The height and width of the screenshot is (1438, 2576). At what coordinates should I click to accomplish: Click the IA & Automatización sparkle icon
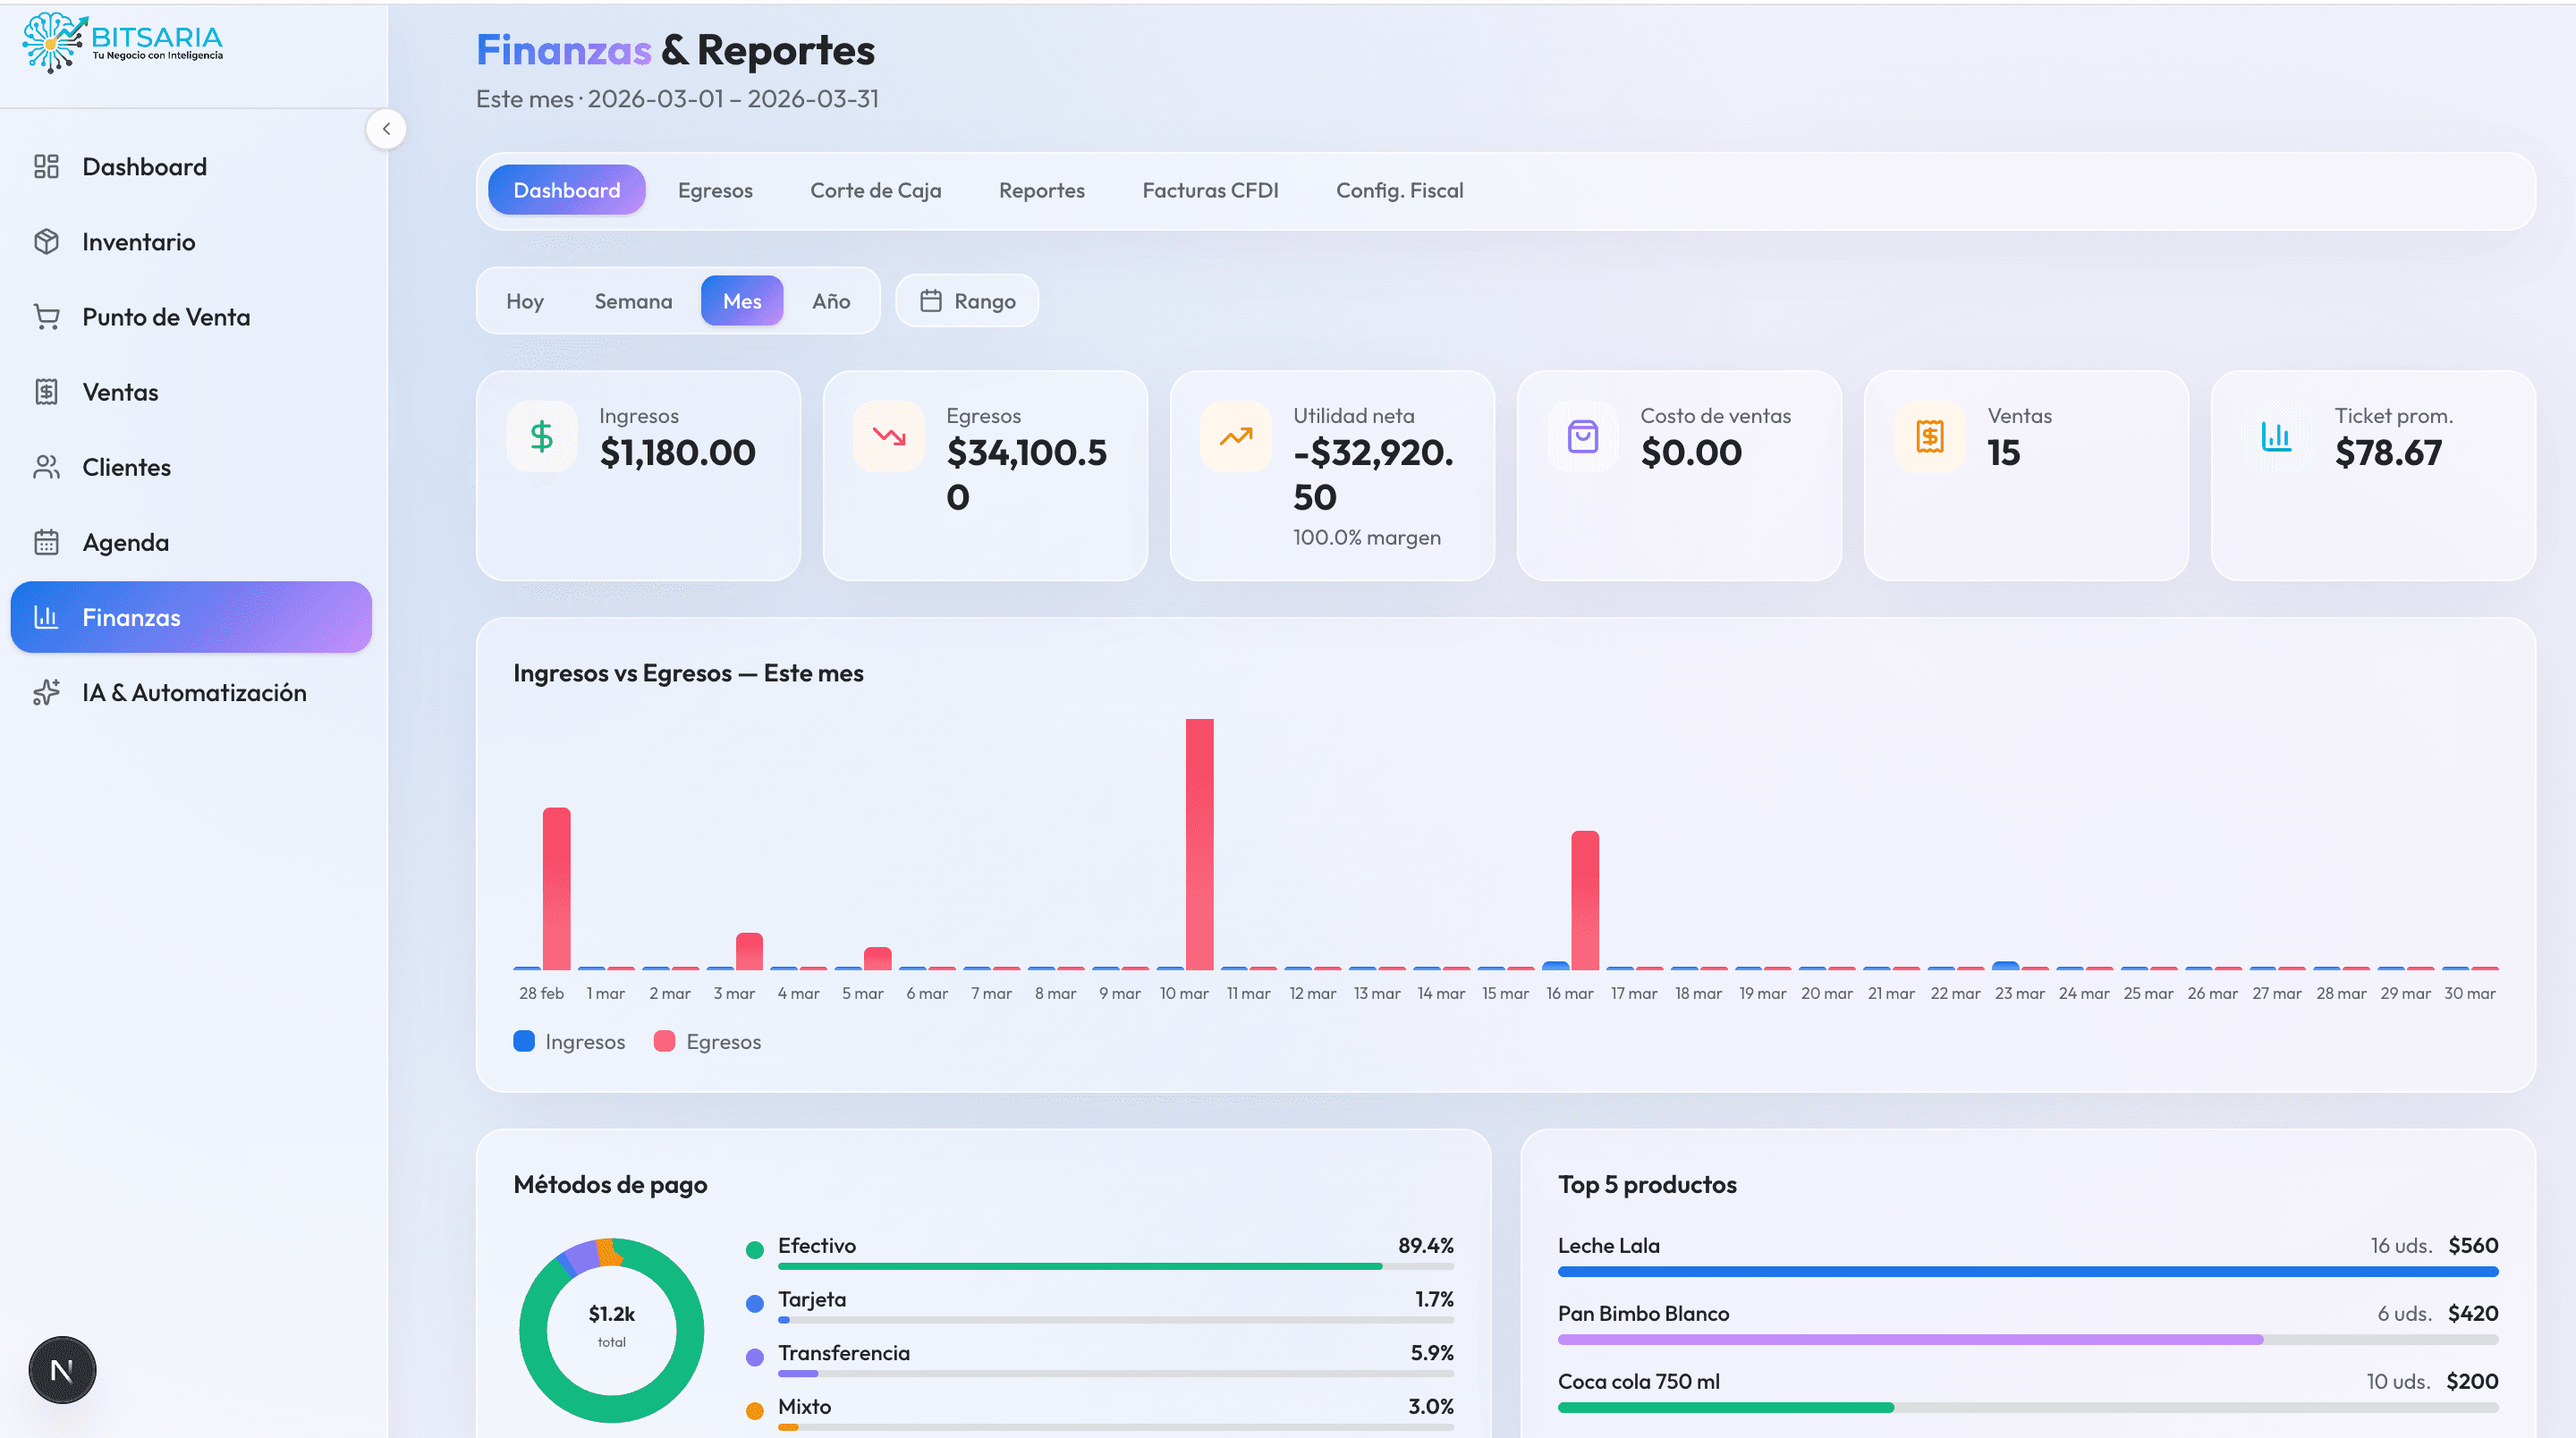[46, 692]
